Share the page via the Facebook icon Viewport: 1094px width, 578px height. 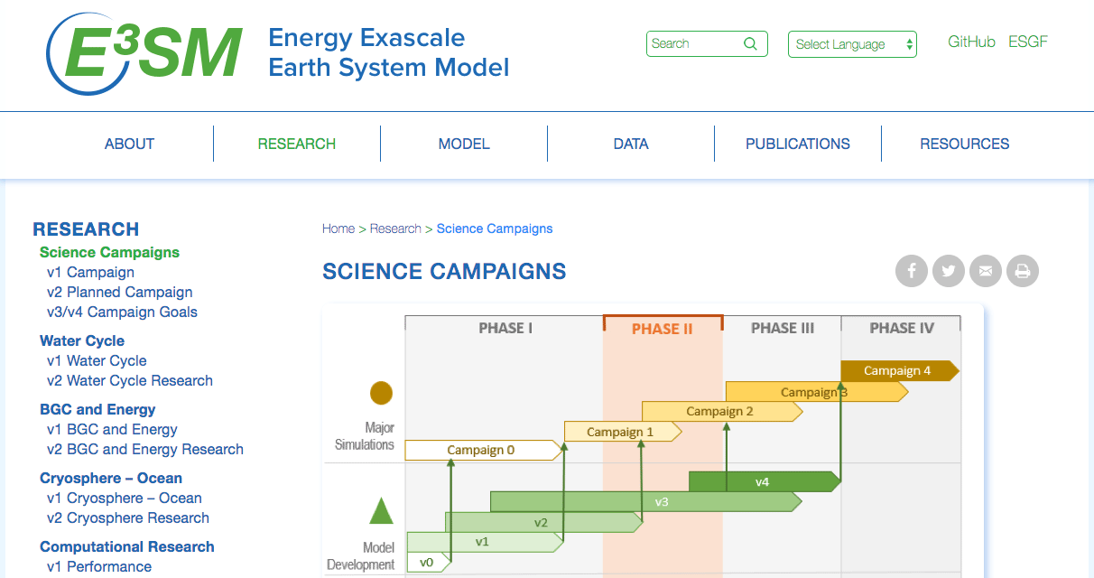[911, 271]
